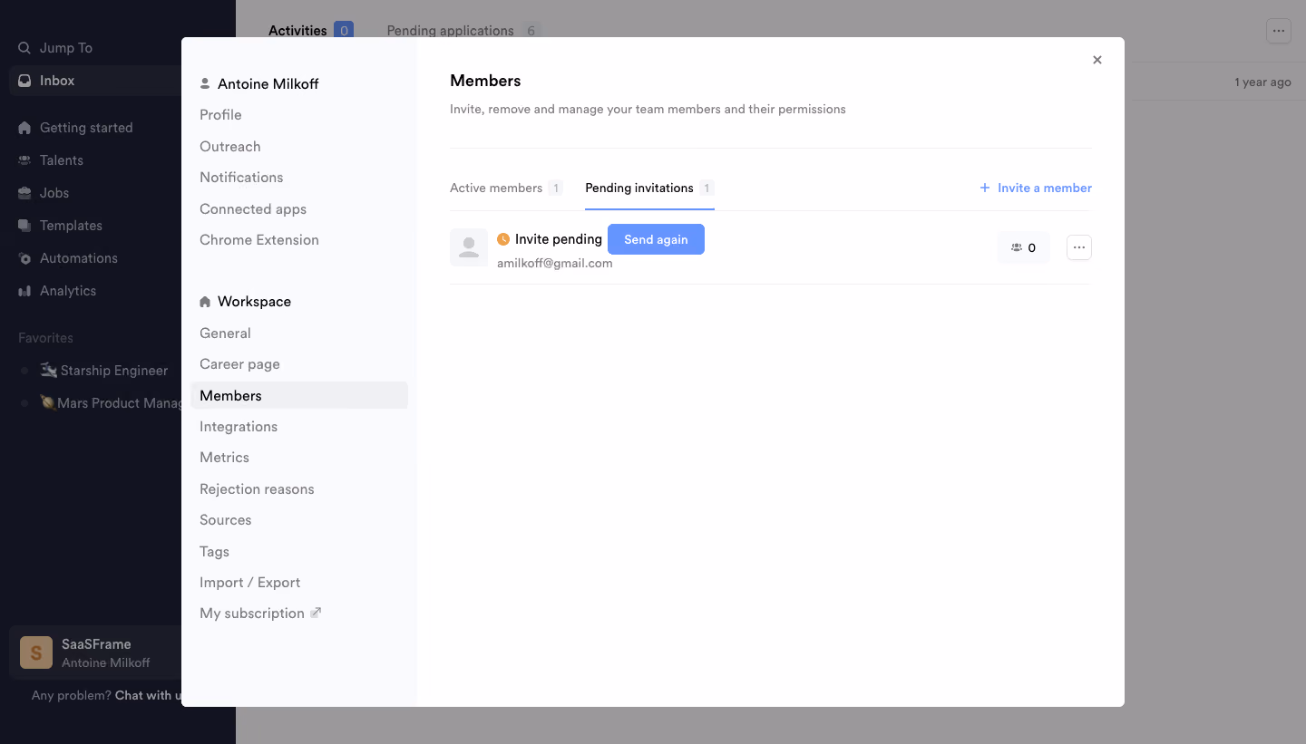The height and width of the screenshot is (744, 1306).
Task: Click the Getting started home icon
Action: coord(24,128)
